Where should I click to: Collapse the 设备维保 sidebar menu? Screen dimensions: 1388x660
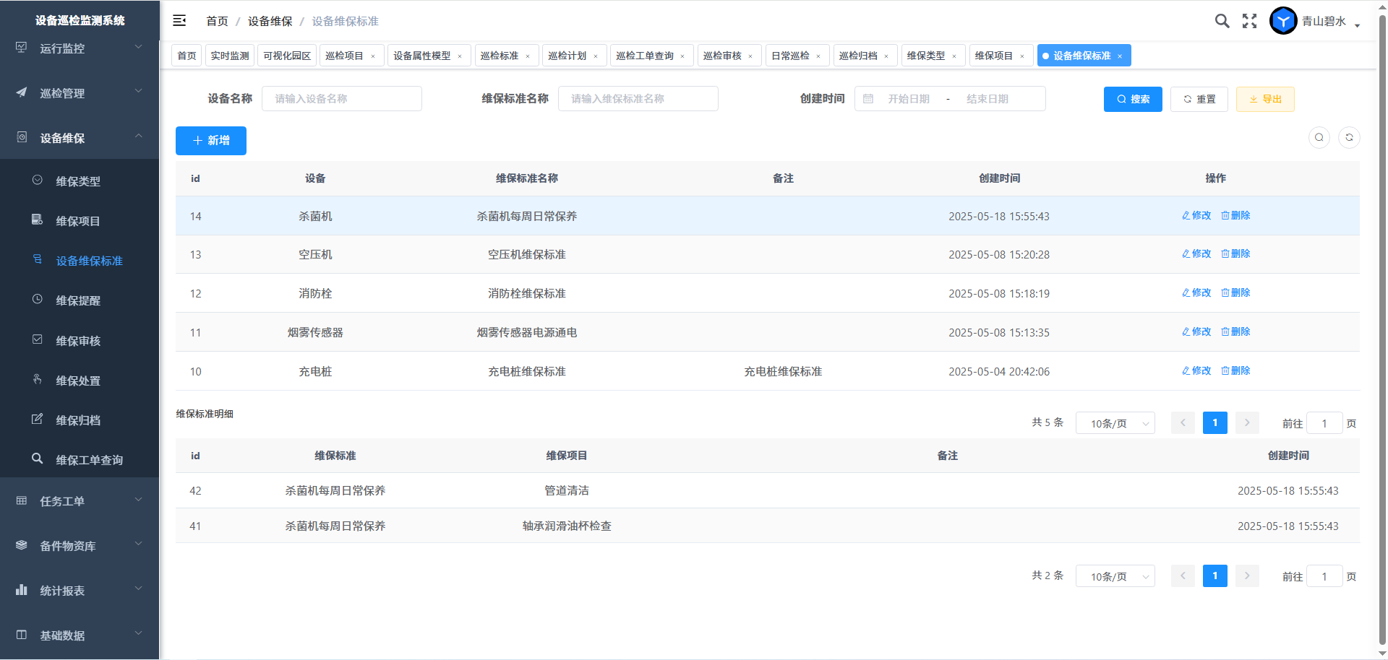click(80, 138)
